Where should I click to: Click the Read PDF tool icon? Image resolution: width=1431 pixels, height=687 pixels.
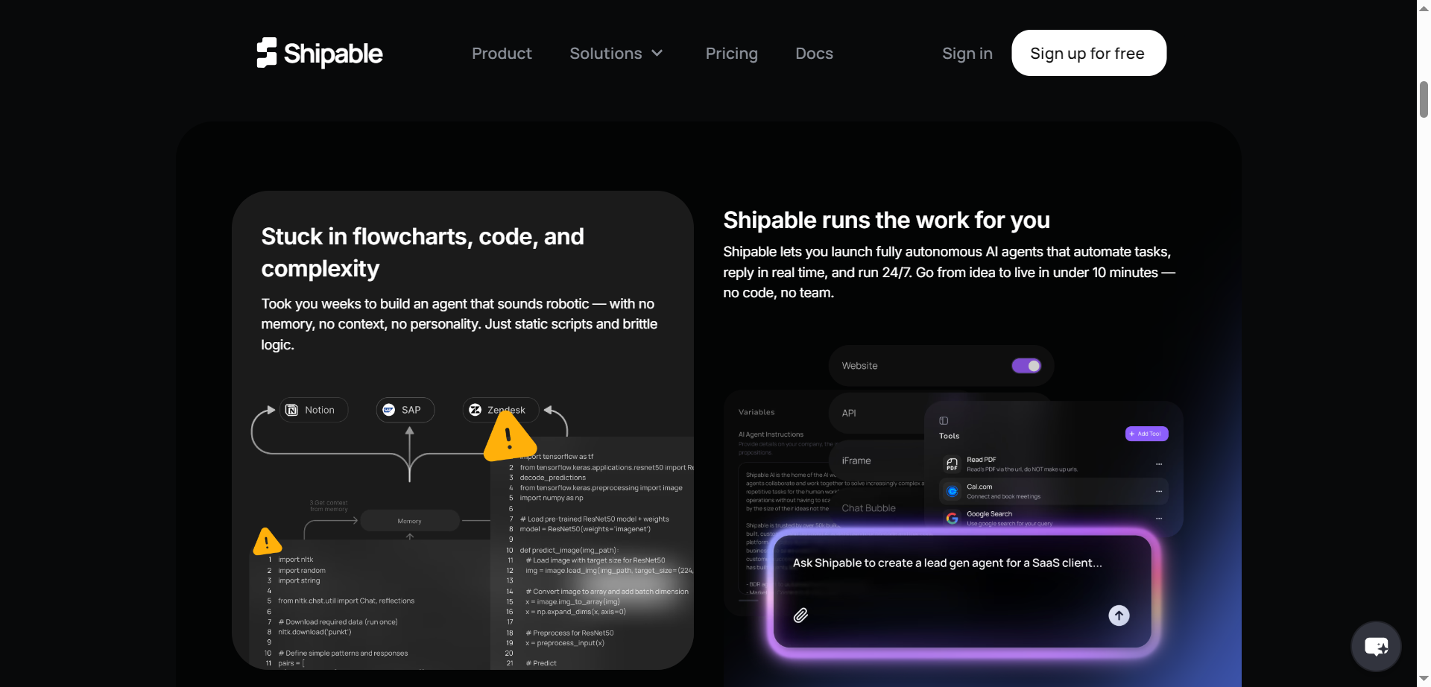point(952,464)
